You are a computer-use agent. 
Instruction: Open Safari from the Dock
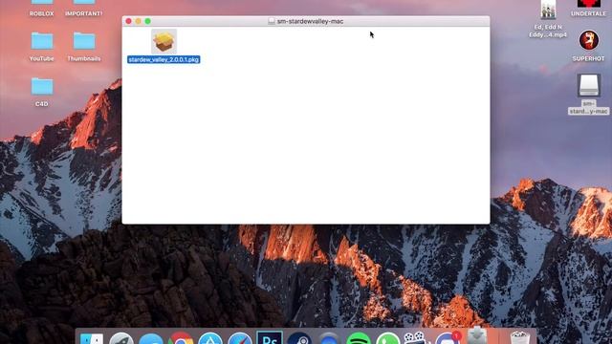click(x=240, y=338)
